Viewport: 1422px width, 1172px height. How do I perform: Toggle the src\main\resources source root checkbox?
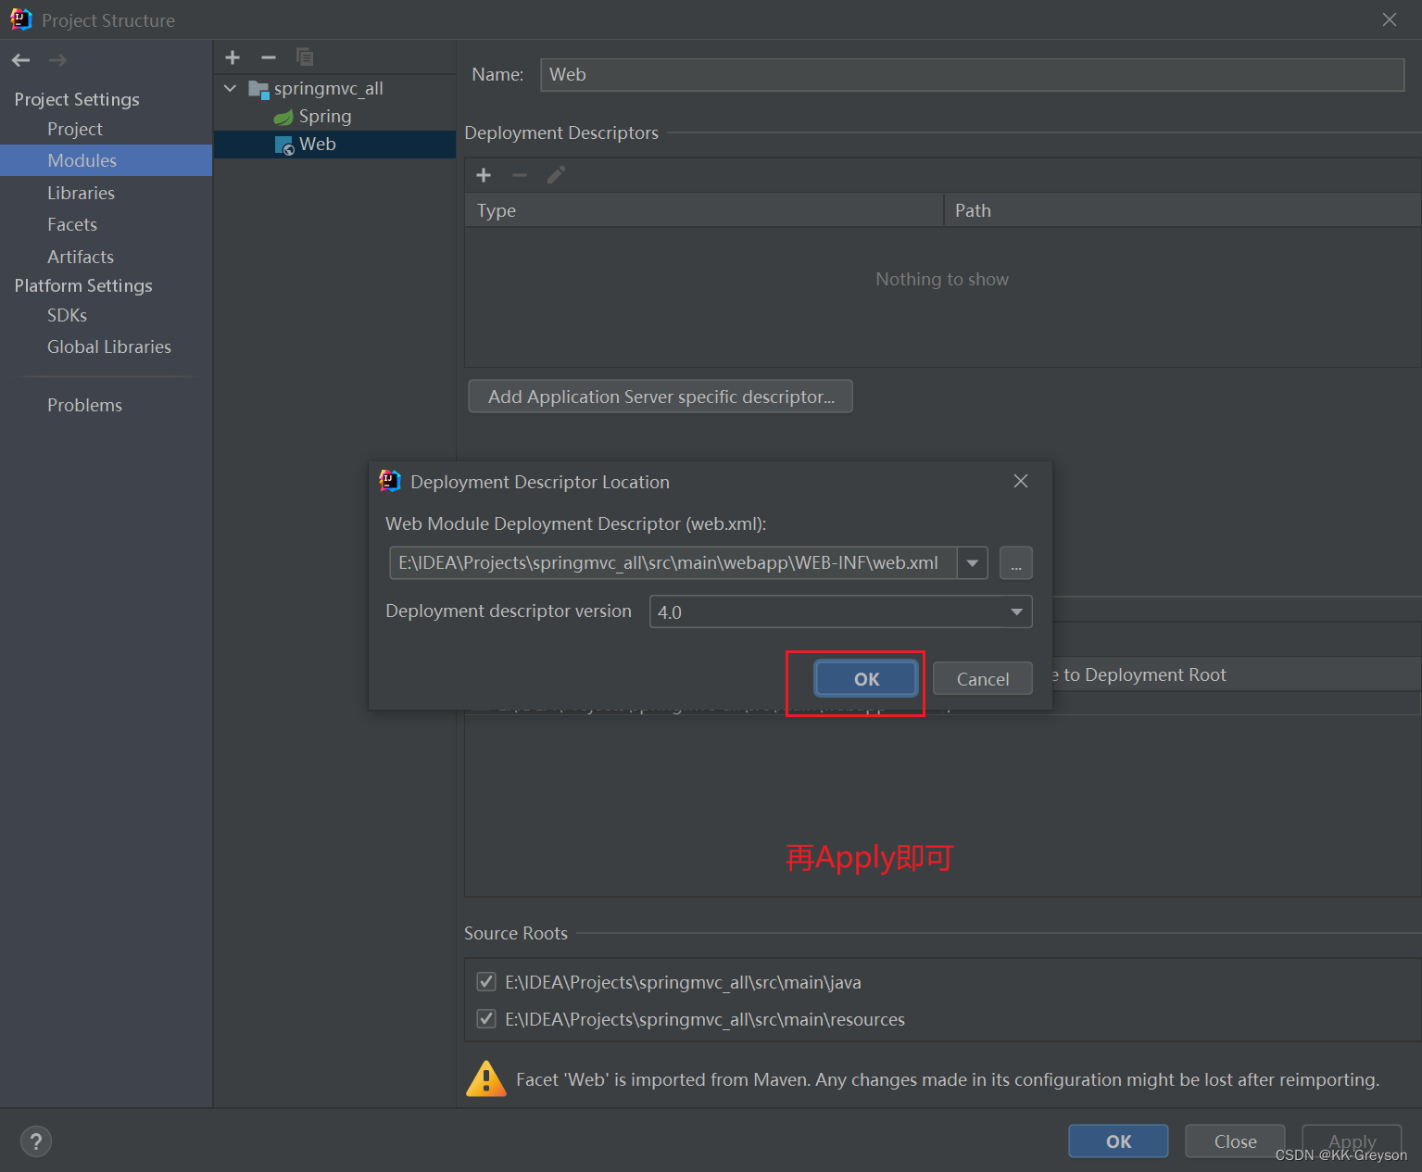(x=486, y=1019)
